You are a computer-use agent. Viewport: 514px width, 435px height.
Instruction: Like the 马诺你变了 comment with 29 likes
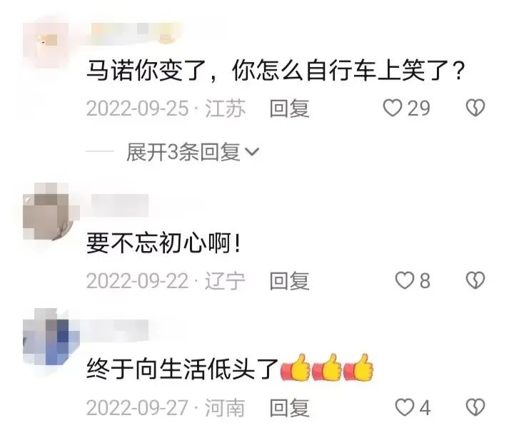[393, 108]
